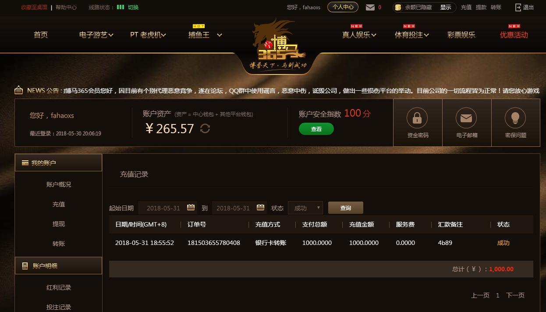Expand the 体育投注 menu
This screenshot has width=546, height=312.
(x=412, y=35)
